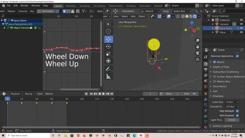Switch perspective/orthographic grid gizmo
Screen dimensions: 245x138
pos(198,59)
